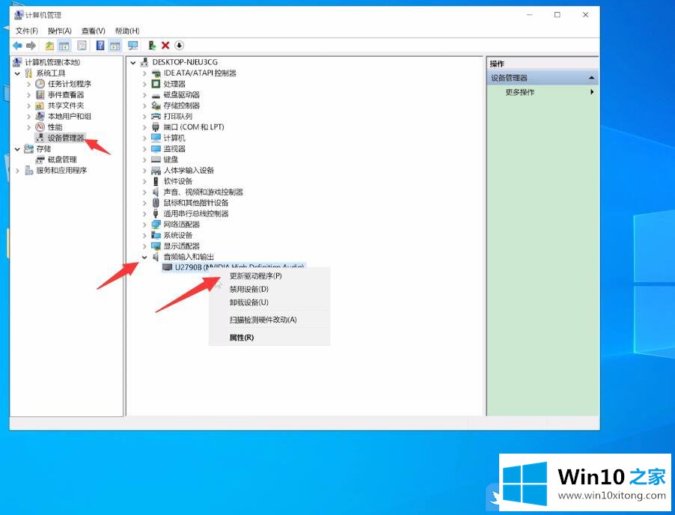Click 网络适配器 network icon
This screenshot has width=675, height=515.
156,225
